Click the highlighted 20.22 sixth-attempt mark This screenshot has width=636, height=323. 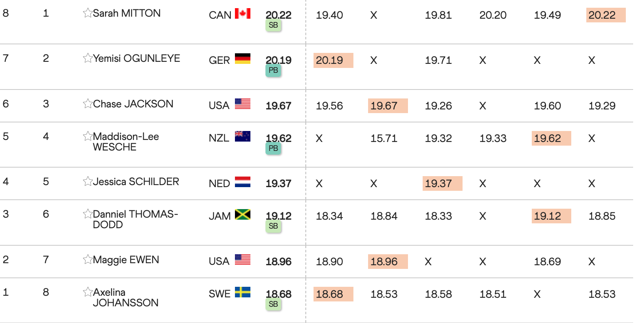tap(605, 15)
